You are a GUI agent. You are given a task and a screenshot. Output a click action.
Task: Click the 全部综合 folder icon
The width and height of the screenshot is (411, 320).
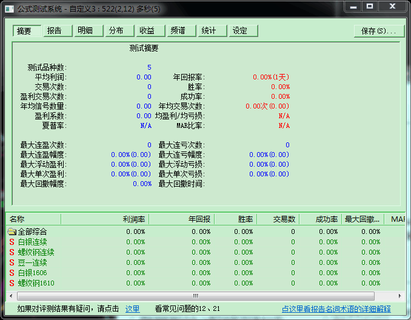12,232
